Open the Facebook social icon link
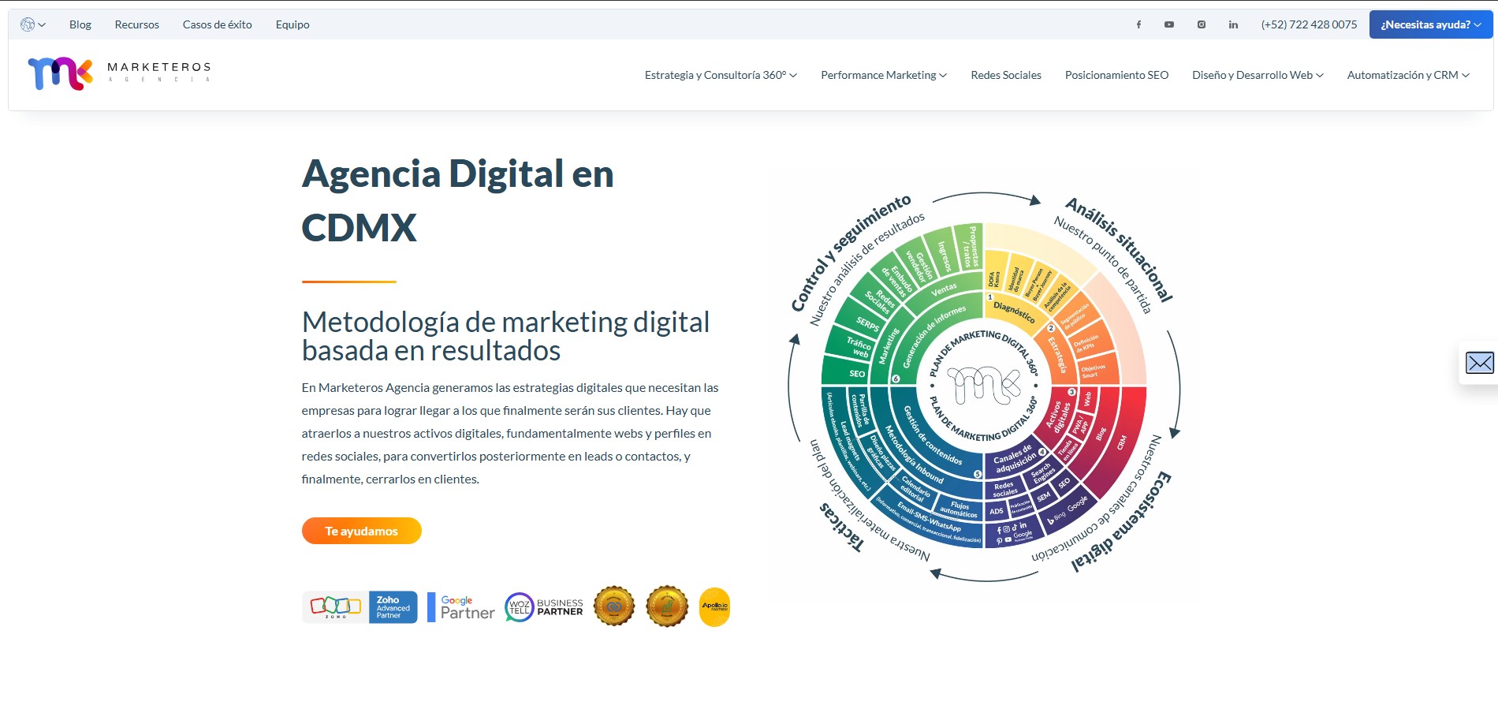This screenshot has width=1498, height=720. [1138, 24]
